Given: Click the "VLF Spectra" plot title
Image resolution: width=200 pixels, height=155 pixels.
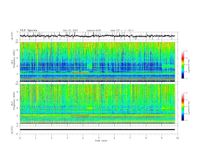Looking at the screenshot, I should [29, 30].
